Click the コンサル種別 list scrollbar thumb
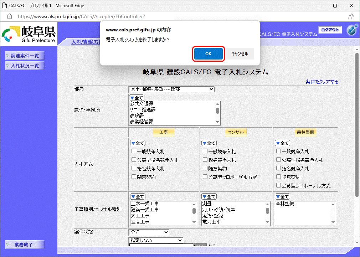This screenshot has height=257, width=360. click(267, 211)
